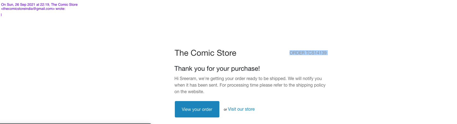The width and height of the screenshot is (457, 124).
Task: Click the Hi Sreeram greeting text
Action: coord(186,79)
